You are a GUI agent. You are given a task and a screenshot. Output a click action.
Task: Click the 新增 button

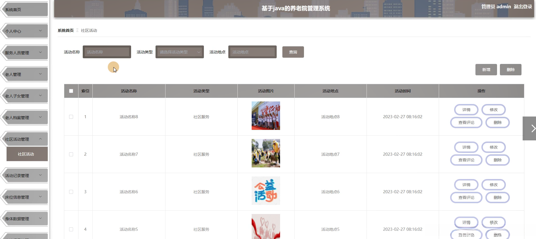(486, 70)
